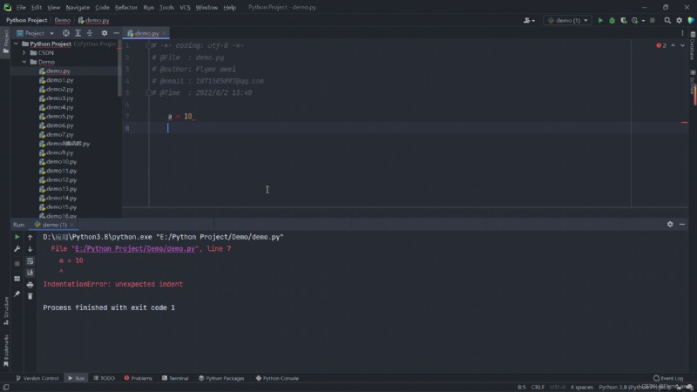Toggle Bookmarks tool window on left edge
Viewport: 697px width, 392px height.
[x=6, y=351]
